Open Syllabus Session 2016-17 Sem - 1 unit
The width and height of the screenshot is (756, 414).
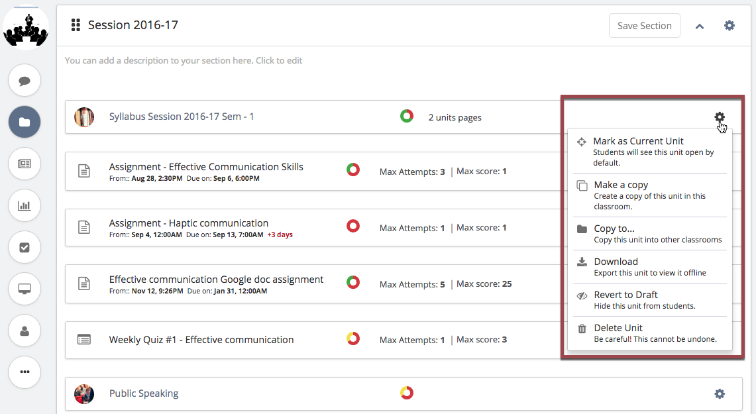click(182, 117)
